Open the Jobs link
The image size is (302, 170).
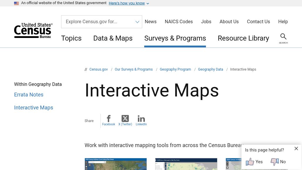click(206, 21)
